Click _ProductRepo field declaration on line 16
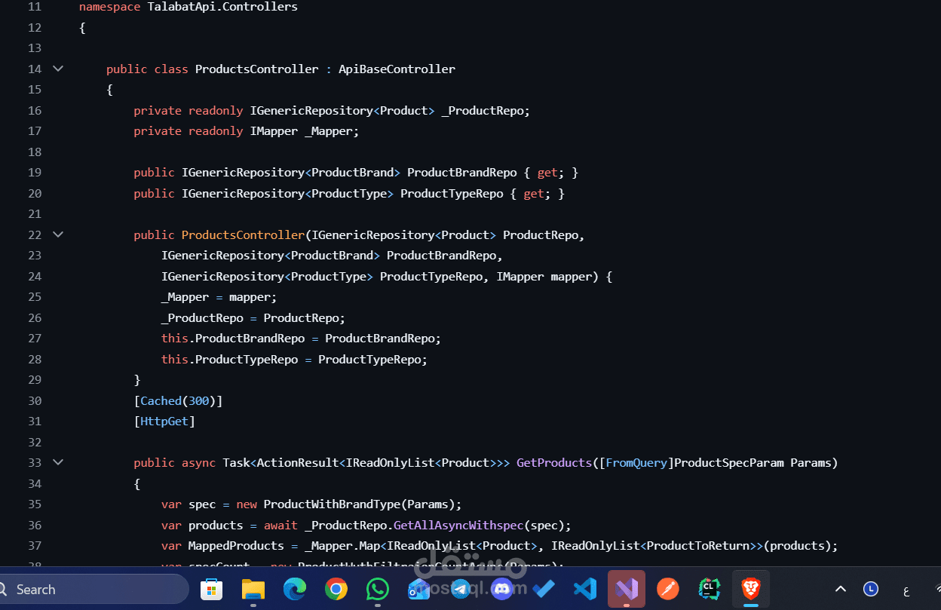 pyautogui.click(x=486, y=110)
